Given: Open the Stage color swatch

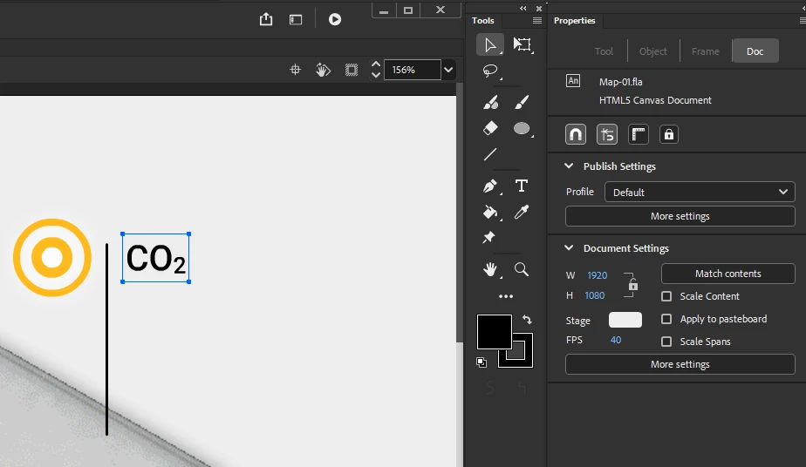Looking at the screenshot, I should click(625, 320).
